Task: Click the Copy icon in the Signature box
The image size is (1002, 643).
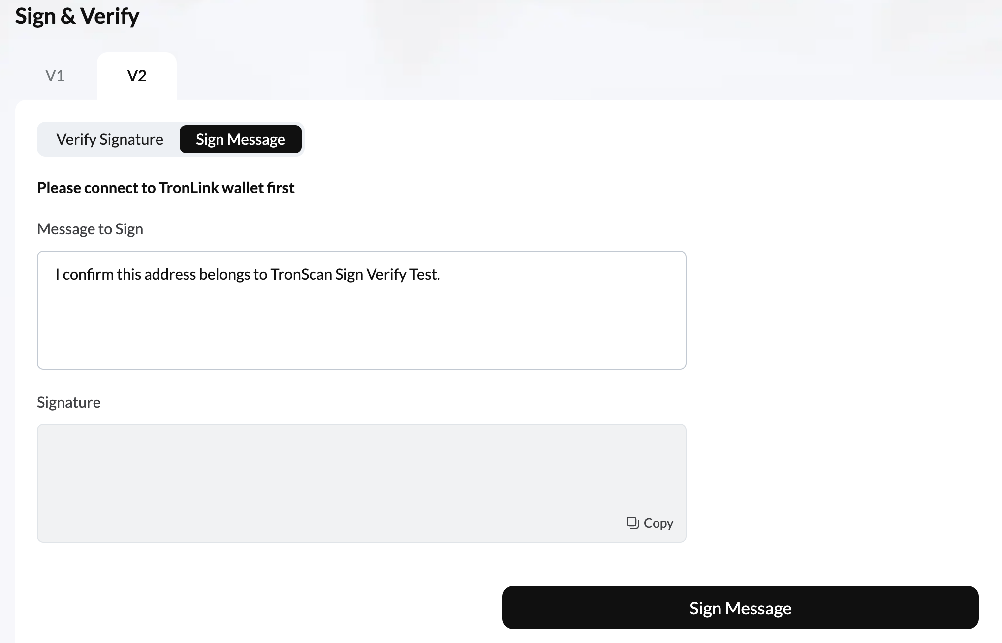Action: (x=632, y=523)
